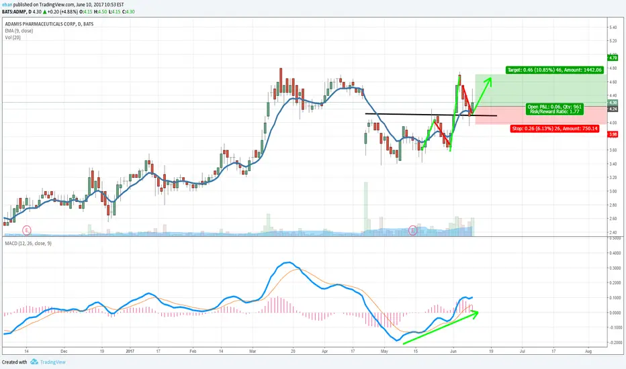The height and width of the screenshot is (369, 626).
Task: Open the TradingView link at bottom
Action: tap(52, 362)
